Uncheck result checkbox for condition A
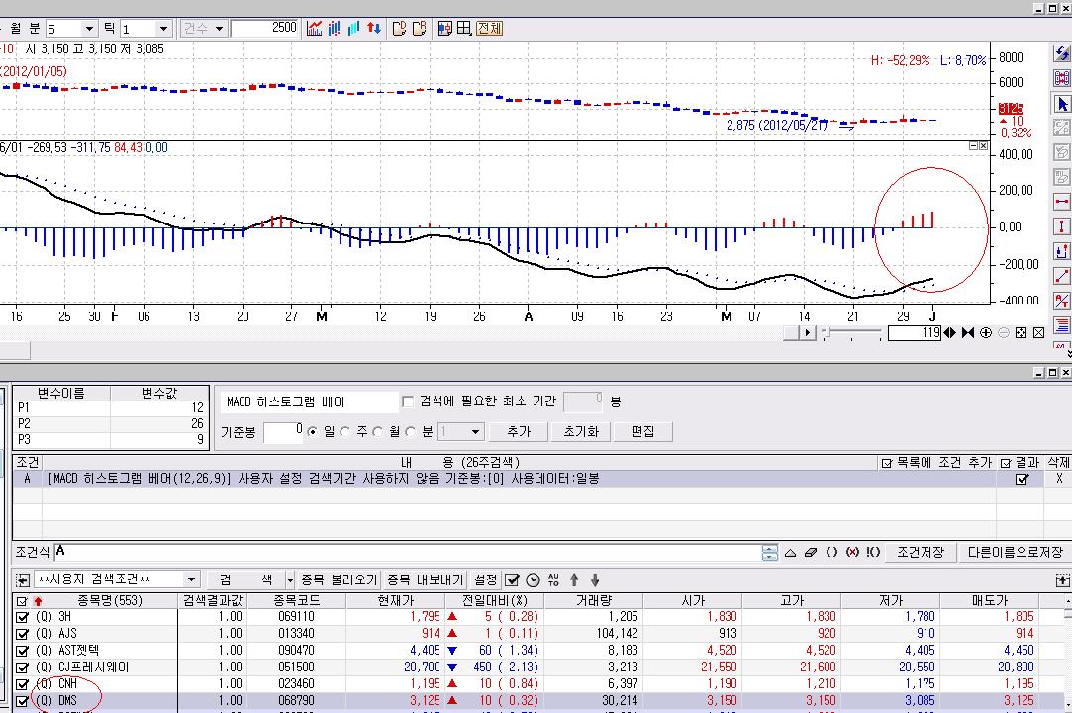Image resolution: width=1072 pixels, height=713 pixels. (1022, 479)
